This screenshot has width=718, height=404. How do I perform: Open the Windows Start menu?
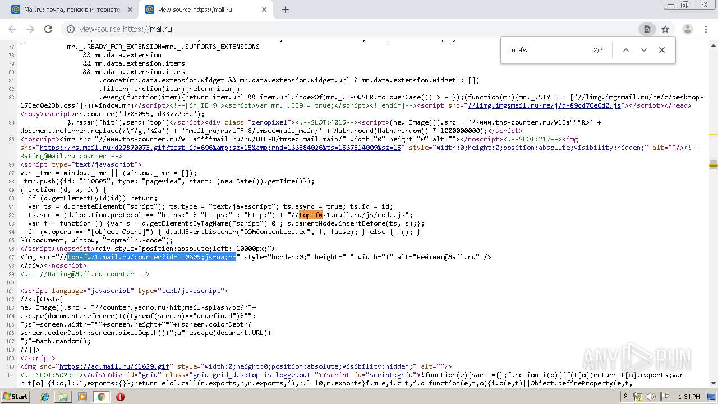click(x=15, y=396)
